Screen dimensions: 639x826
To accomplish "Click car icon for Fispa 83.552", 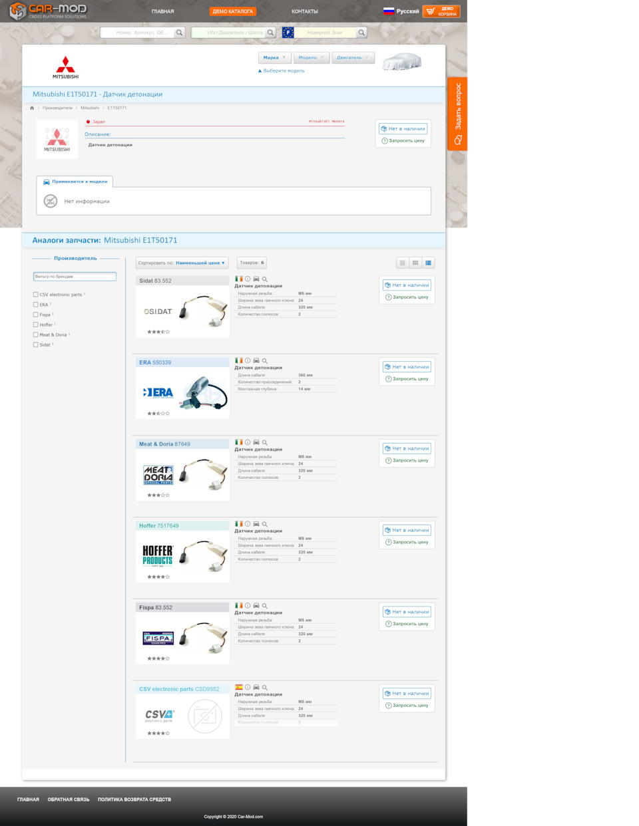I will point(256,606).
